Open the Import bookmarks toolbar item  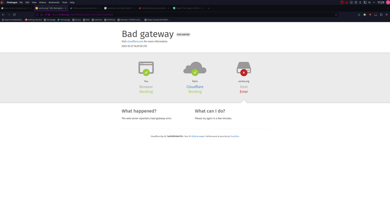(12, 20)
